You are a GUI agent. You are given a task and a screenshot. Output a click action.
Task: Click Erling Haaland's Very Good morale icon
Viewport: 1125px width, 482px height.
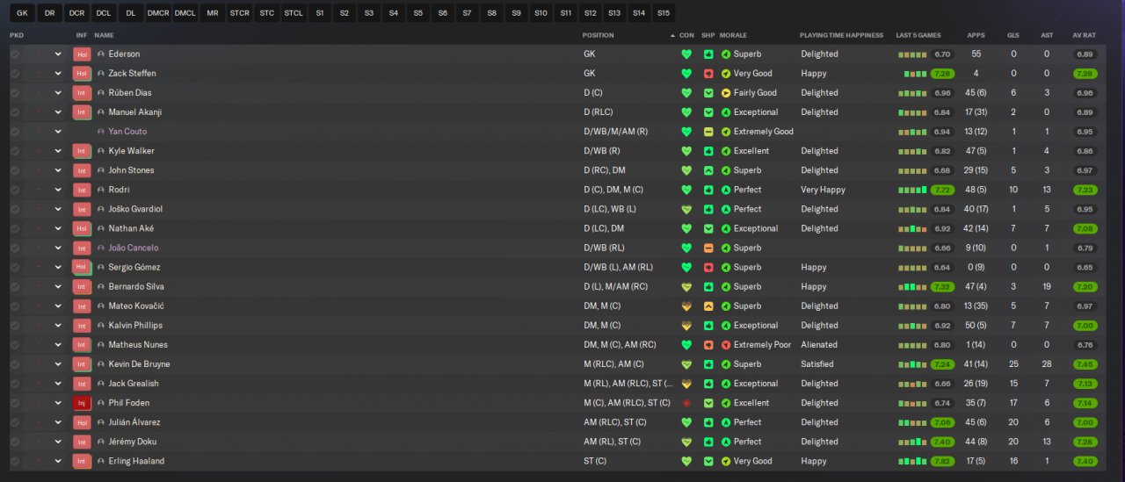(x=726, y=461)
